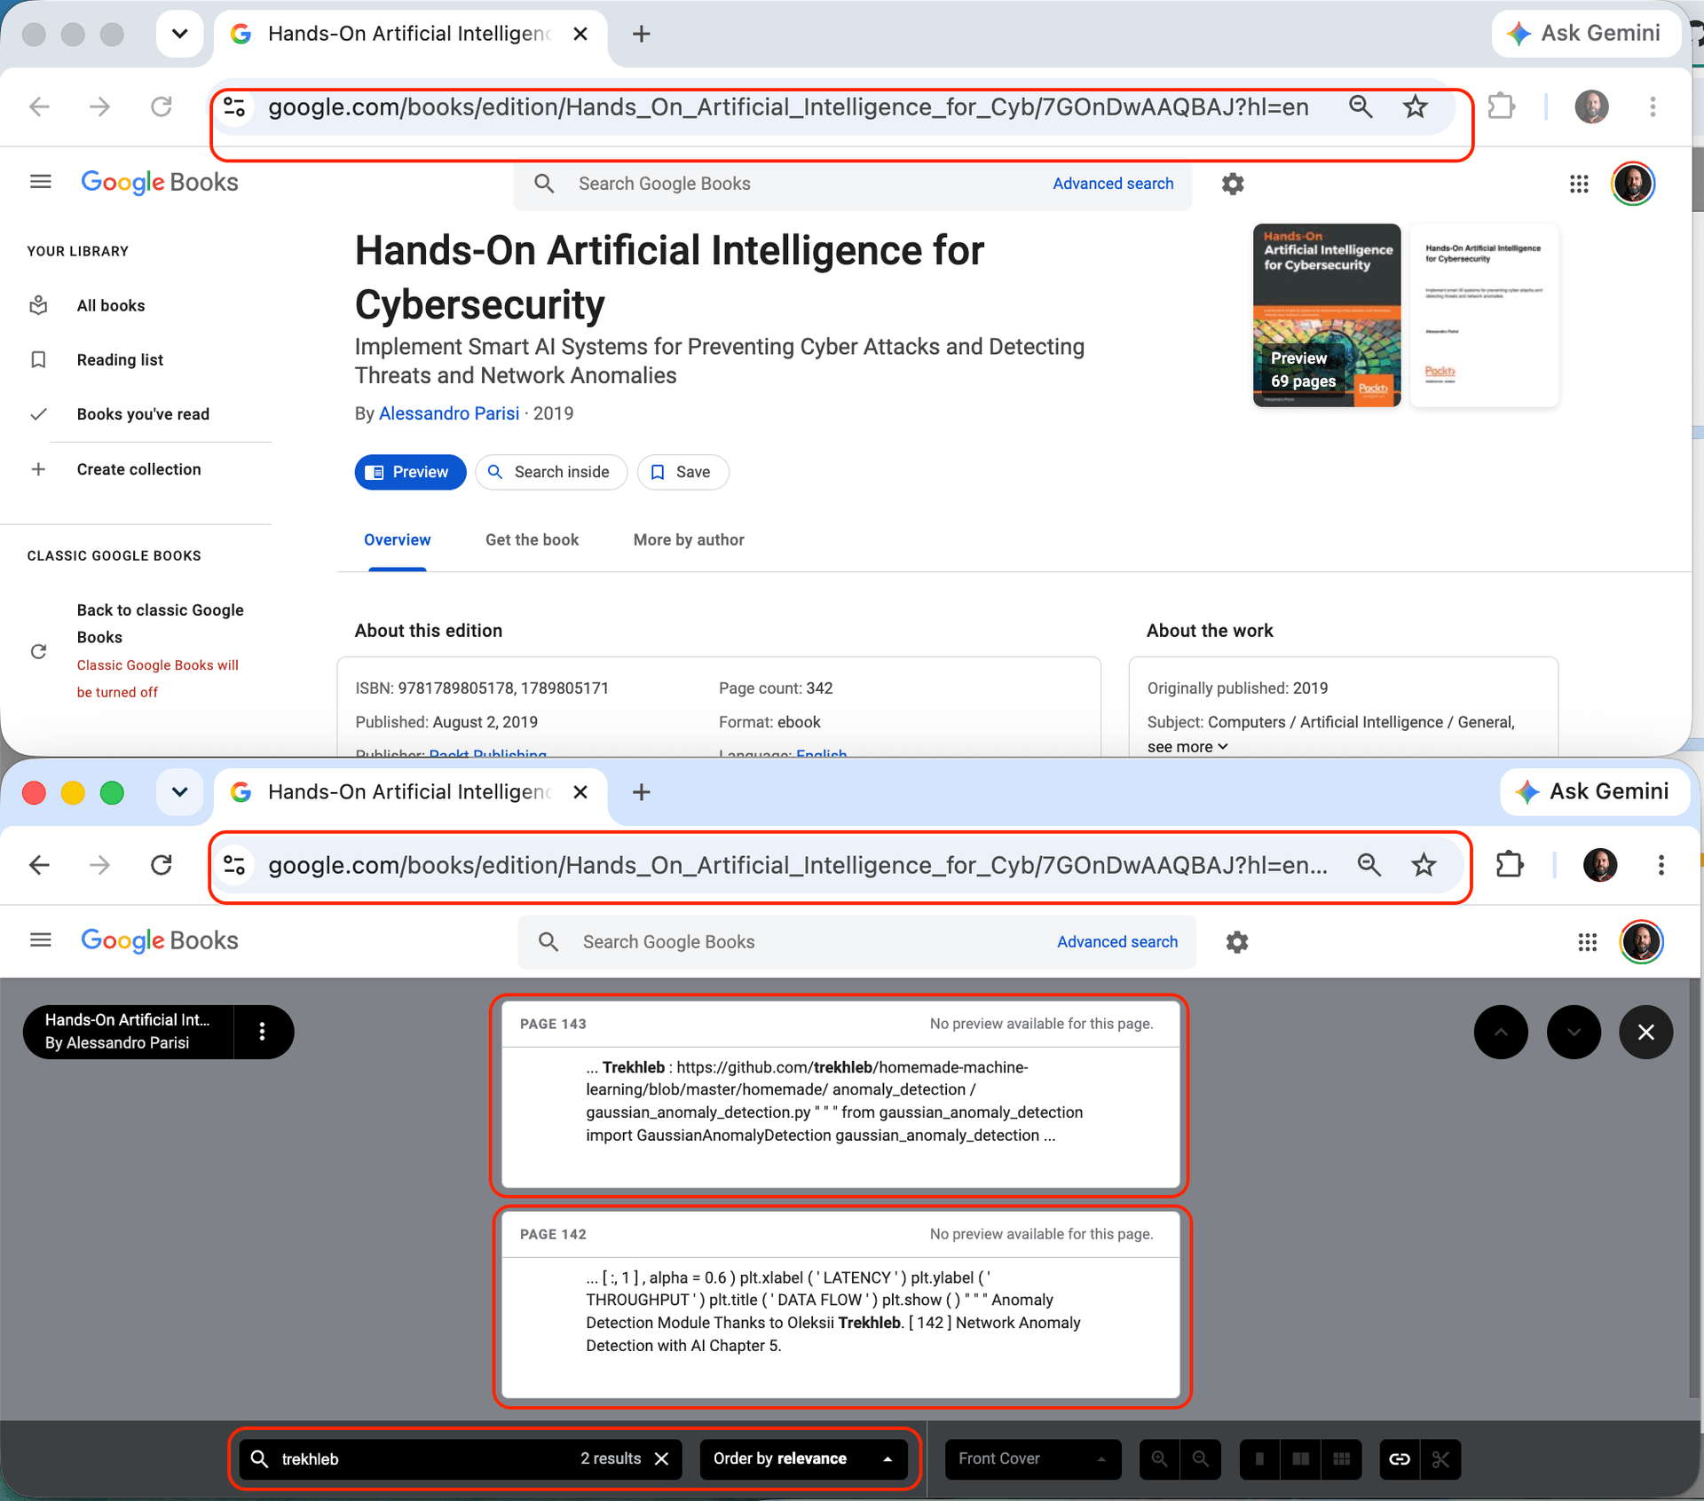Open settings gear in the overview window
This screenshot has height=1501, width=1704.
pyautogui.click(x=1233, y=184)
